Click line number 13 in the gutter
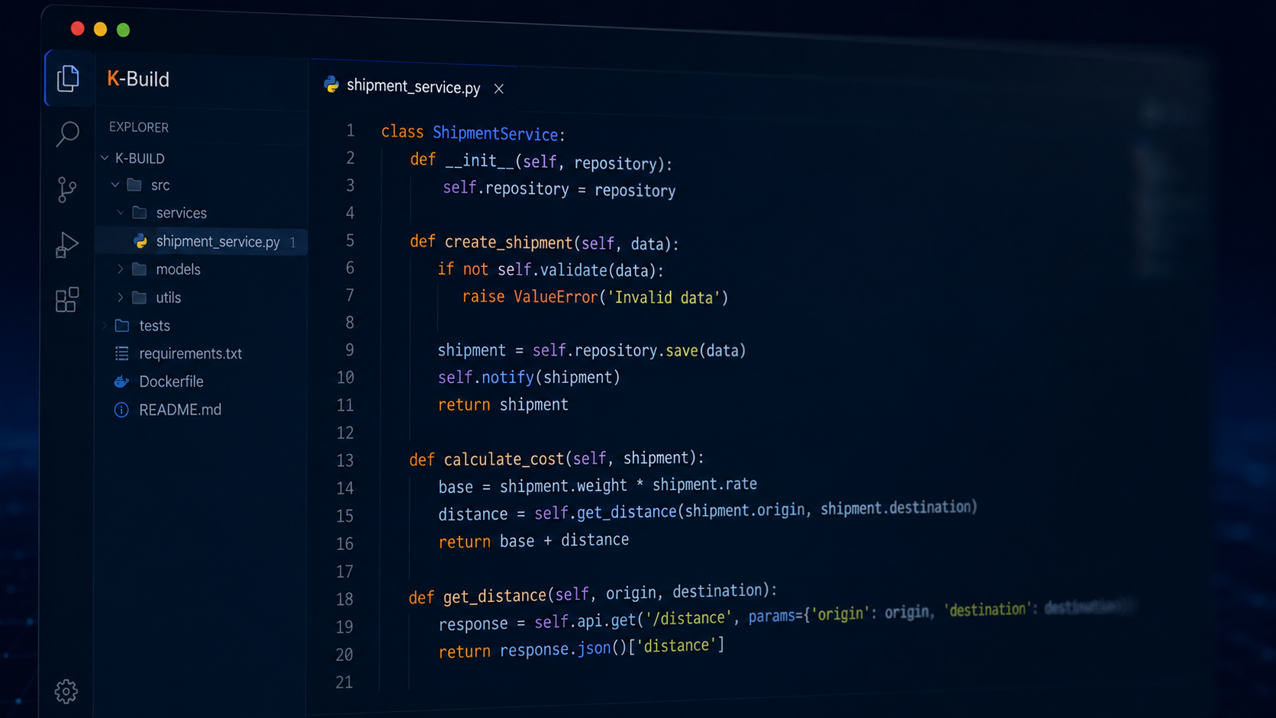Image resolution: width=1276 pixels, height=718 pixels. pyautogui.click(x=345, y=460)
